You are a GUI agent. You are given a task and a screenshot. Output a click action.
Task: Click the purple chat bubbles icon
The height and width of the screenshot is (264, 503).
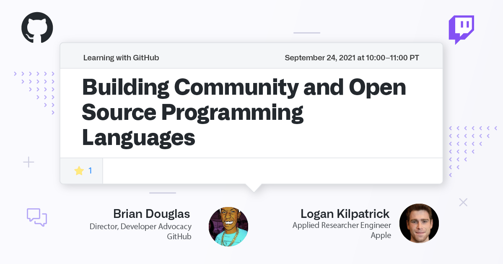[37, 217]
